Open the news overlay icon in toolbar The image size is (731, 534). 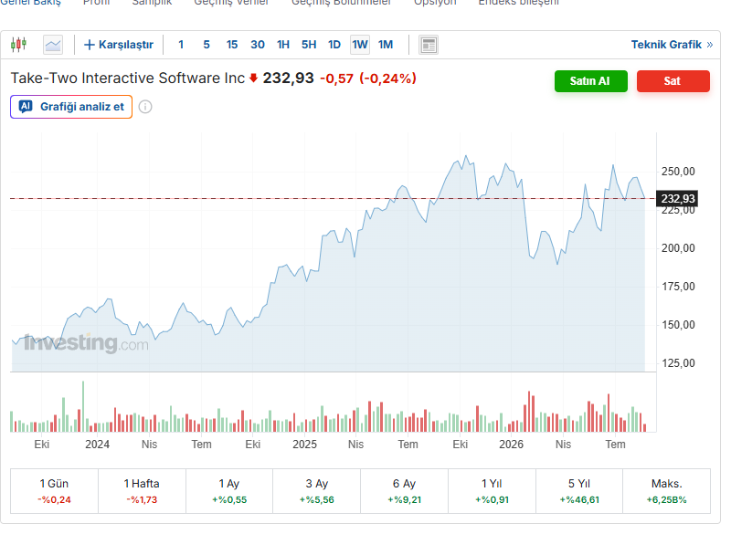pos(428,45)
